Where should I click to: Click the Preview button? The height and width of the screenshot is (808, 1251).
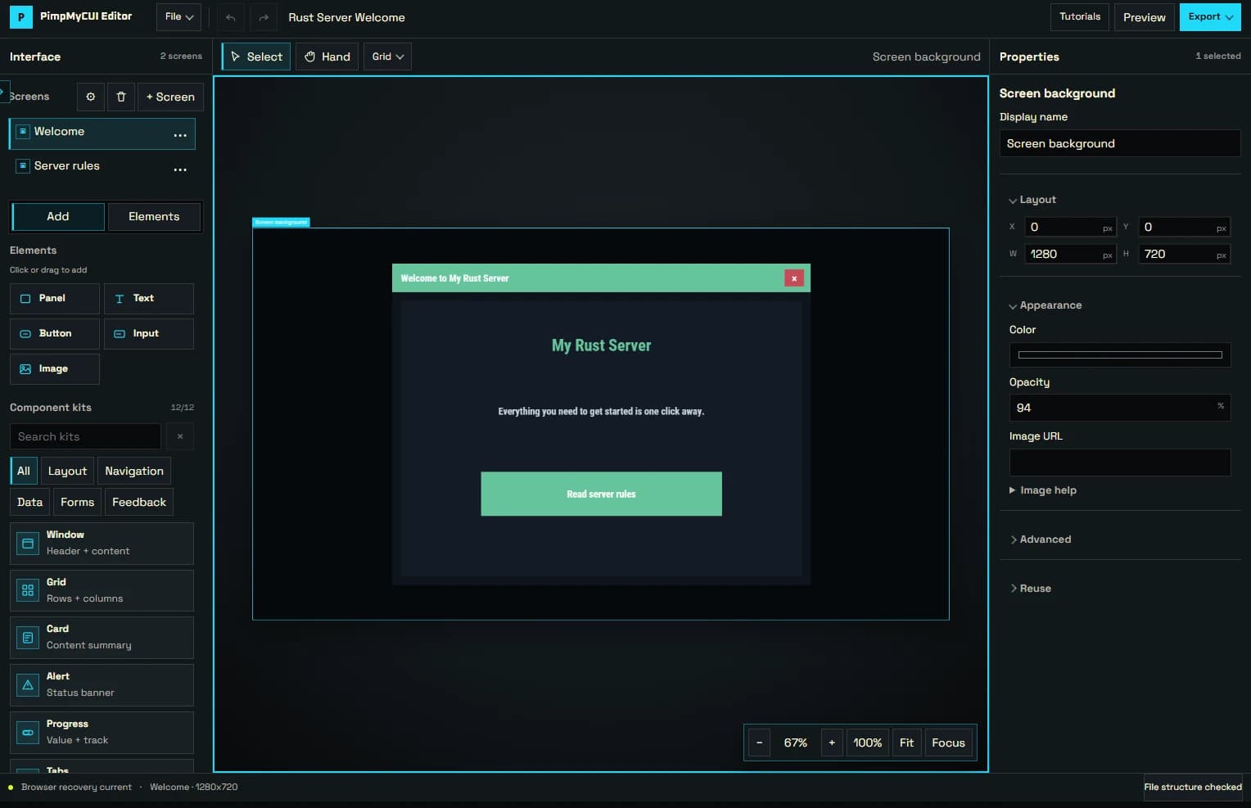click(x=1145, y=17)
